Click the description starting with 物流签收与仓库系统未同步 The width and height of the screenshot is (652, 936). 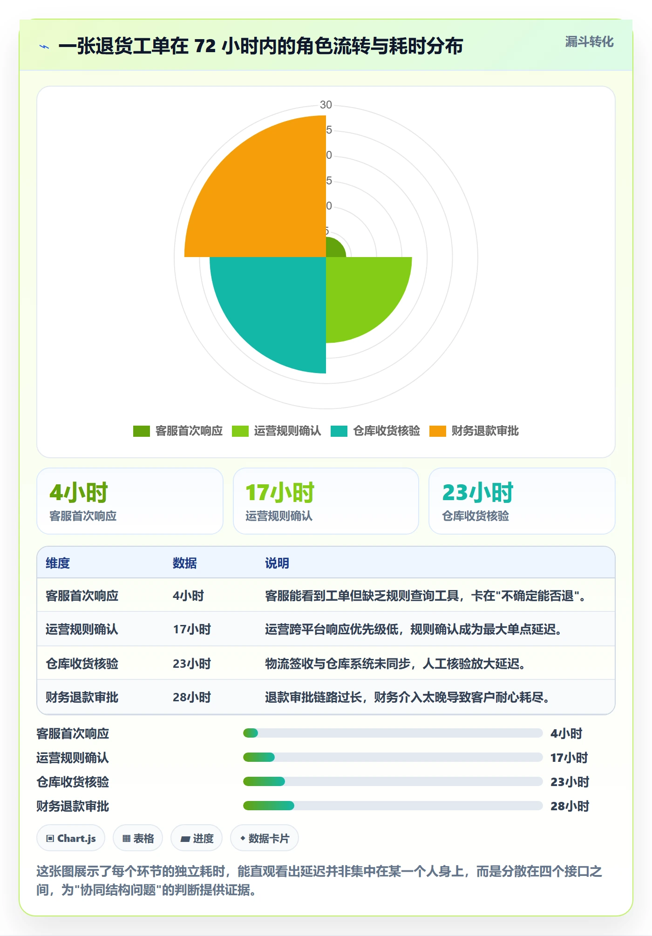[x=396, y=664]
